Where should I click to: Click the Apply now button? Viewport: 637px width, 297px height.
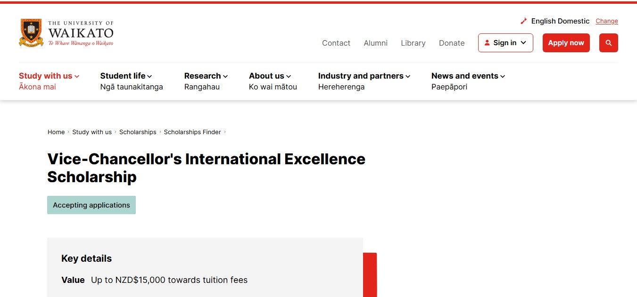tap(566, 43)
